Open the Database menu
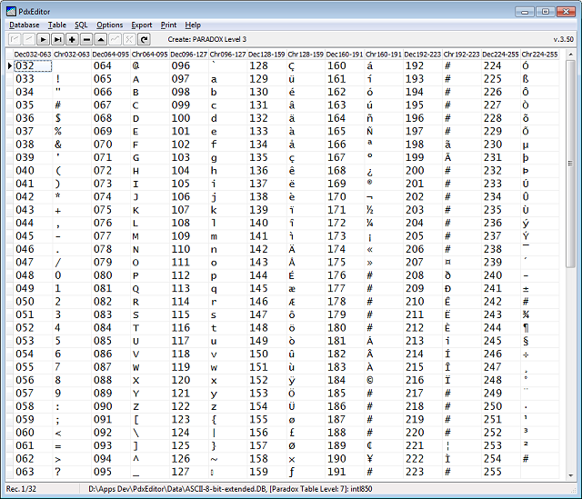 [x=25, y=25]
